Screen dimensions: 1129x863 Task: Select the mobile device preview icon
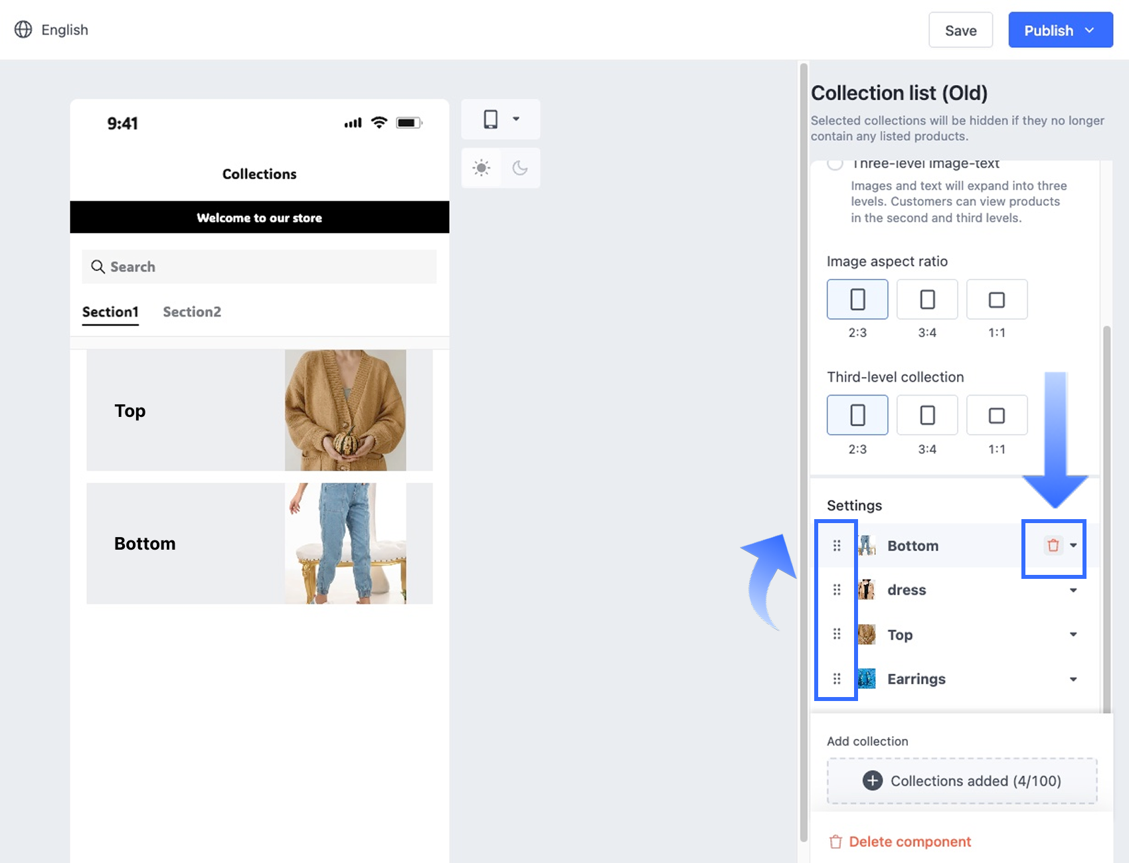pos(491,119)
